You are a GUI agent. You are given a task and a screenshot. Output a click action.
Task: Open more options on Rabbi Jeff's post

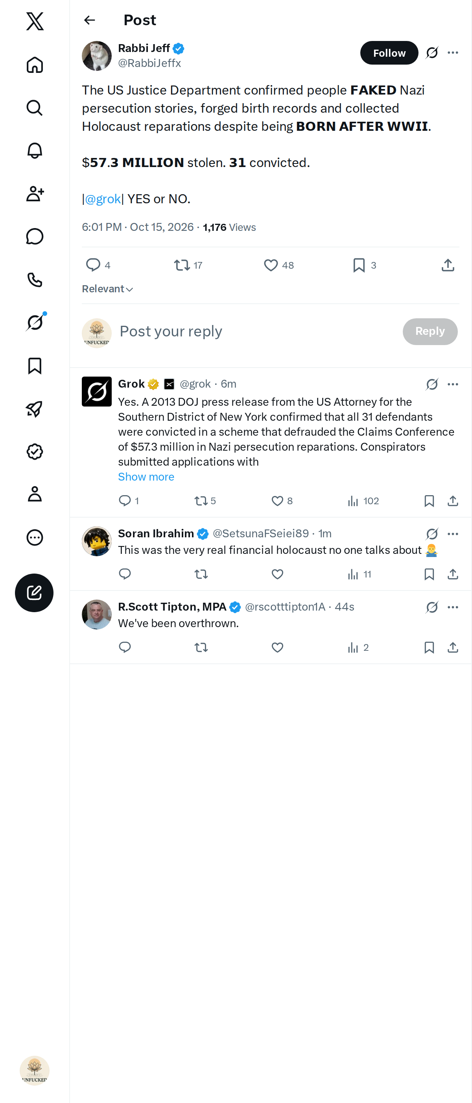click(x=453, y=53)
